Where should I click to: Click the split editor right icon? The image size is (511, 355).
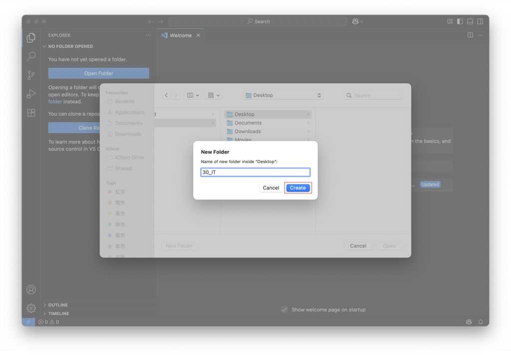click(x=470, y=35)
